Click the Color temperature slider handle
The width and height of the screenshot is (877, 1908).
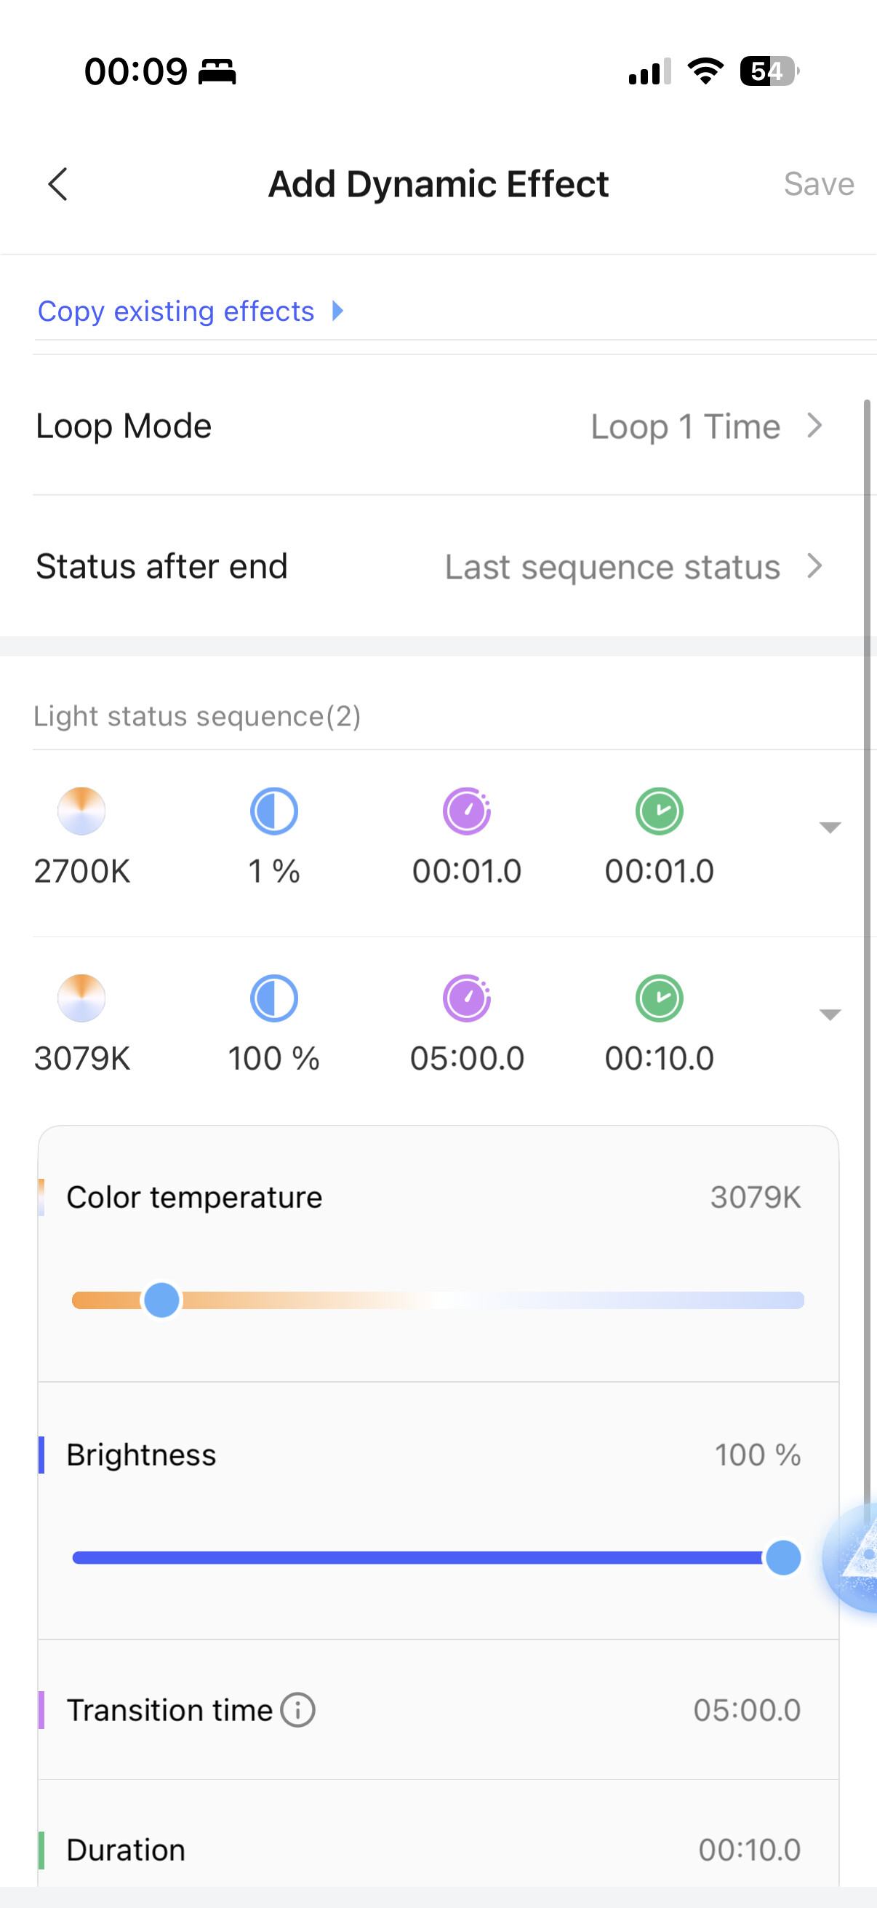[161, 1300]
